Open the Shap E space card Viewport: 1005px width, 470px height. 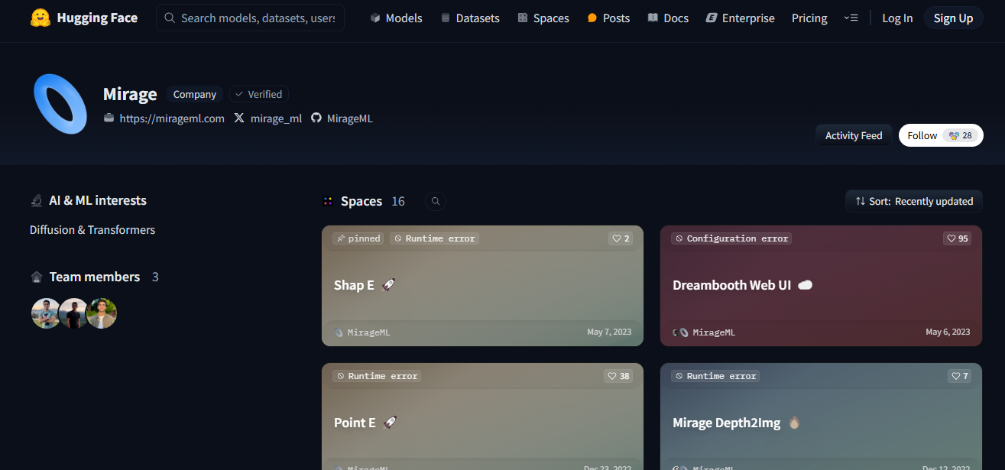coord(482,286)
